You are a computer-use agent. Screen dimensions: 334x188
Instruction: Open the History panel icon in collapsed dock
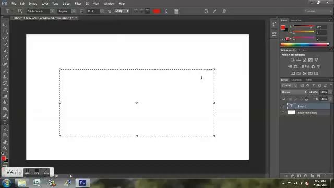(x=275, y=24)
